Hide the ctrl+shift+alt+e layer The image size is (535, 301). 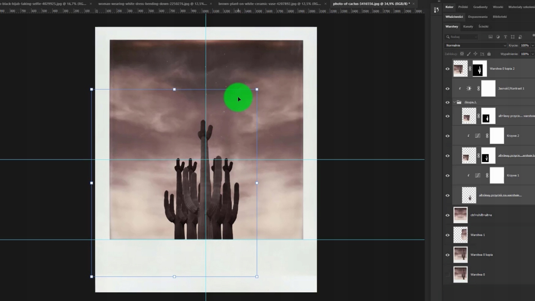click(x=447, y=215)
